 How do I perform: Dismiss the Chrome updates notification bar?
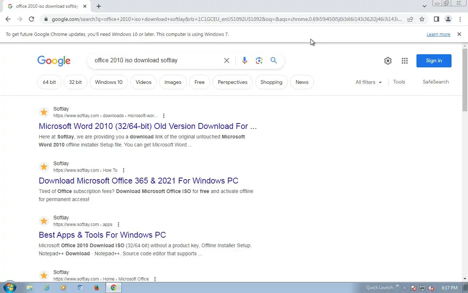[459, 34]
